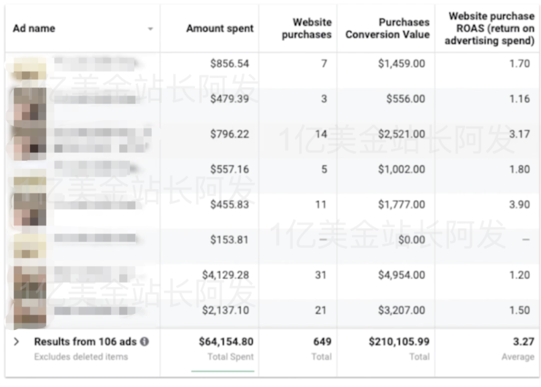Image resolution: width=541 pixels, height=387 pixels.
Task: Sort by the Amount spent column header
Action: pyautogui.click(x=220, y=29)
